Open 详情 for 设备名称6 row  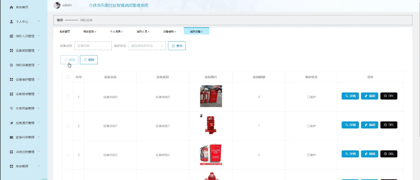pyautogui.click(x=350, y=154)
